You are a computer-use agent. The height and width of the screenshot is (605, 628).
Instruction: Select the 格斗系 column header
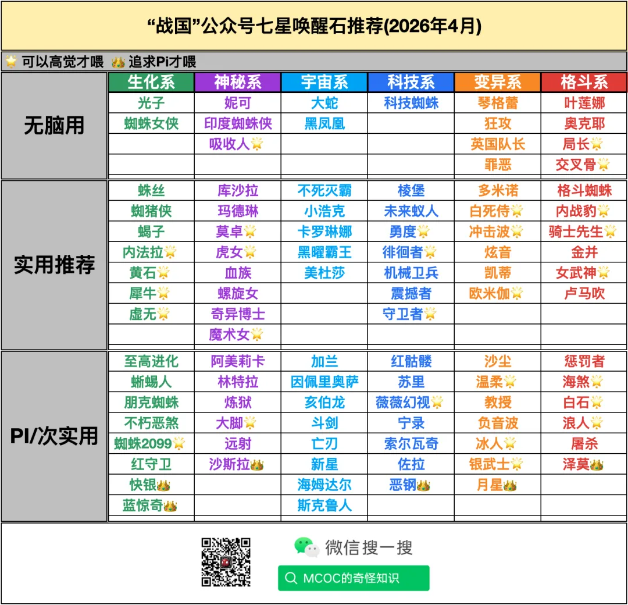(x=584, y=82)
